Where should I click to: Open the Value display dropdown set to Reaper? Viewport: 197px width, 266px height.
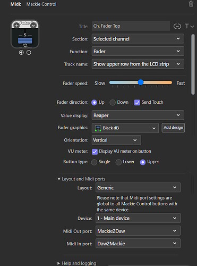coord(138,115)
